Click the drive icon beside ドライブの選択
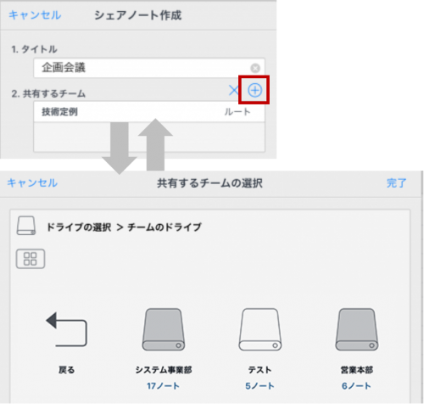Screen dimensions: 424x404 coord(26,226)
